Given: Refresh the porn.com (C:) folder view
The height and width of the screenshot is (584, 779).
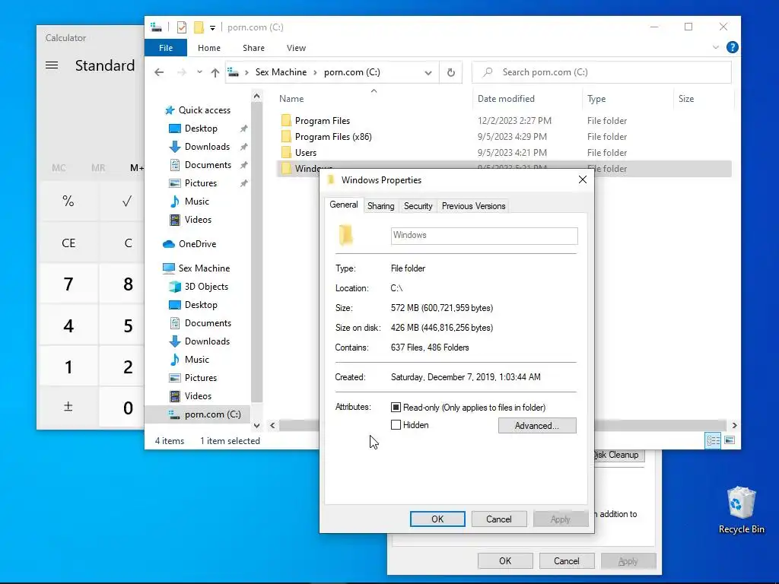Looking at the screenshot, I should pyautogui.click(x=450, y=72).
